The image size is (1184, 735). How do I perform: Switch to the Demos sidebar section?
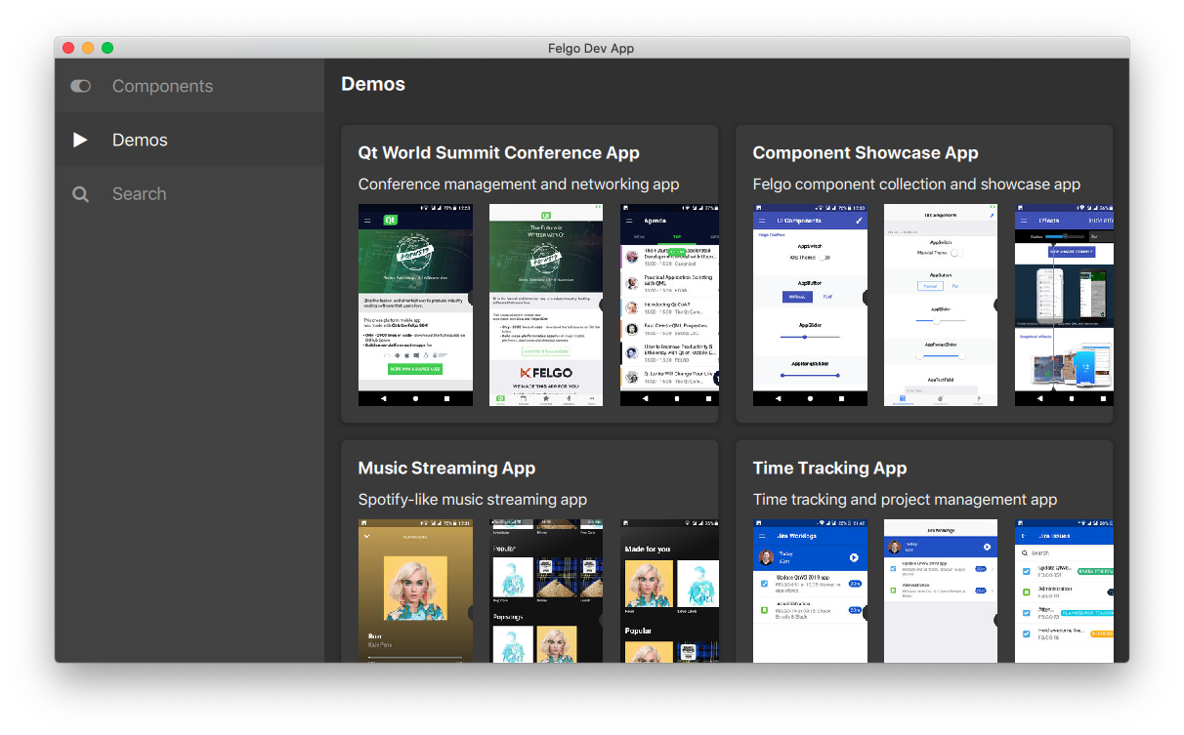140,140
